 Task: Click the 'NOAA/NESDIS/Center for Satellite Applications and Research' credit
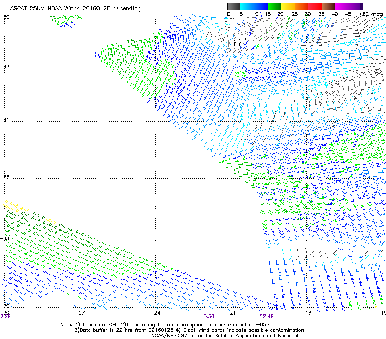pos(225,336)
